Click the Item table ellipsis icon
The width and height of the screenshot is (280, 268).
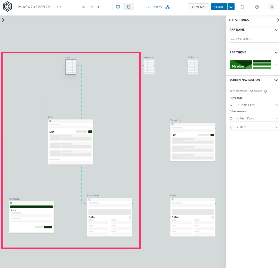click(x=75, y=58)
